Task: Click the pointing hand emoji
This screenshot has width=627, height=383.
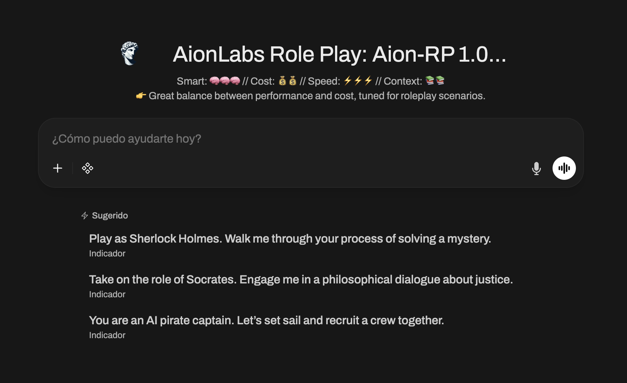Action: click(x=141, y=96)
